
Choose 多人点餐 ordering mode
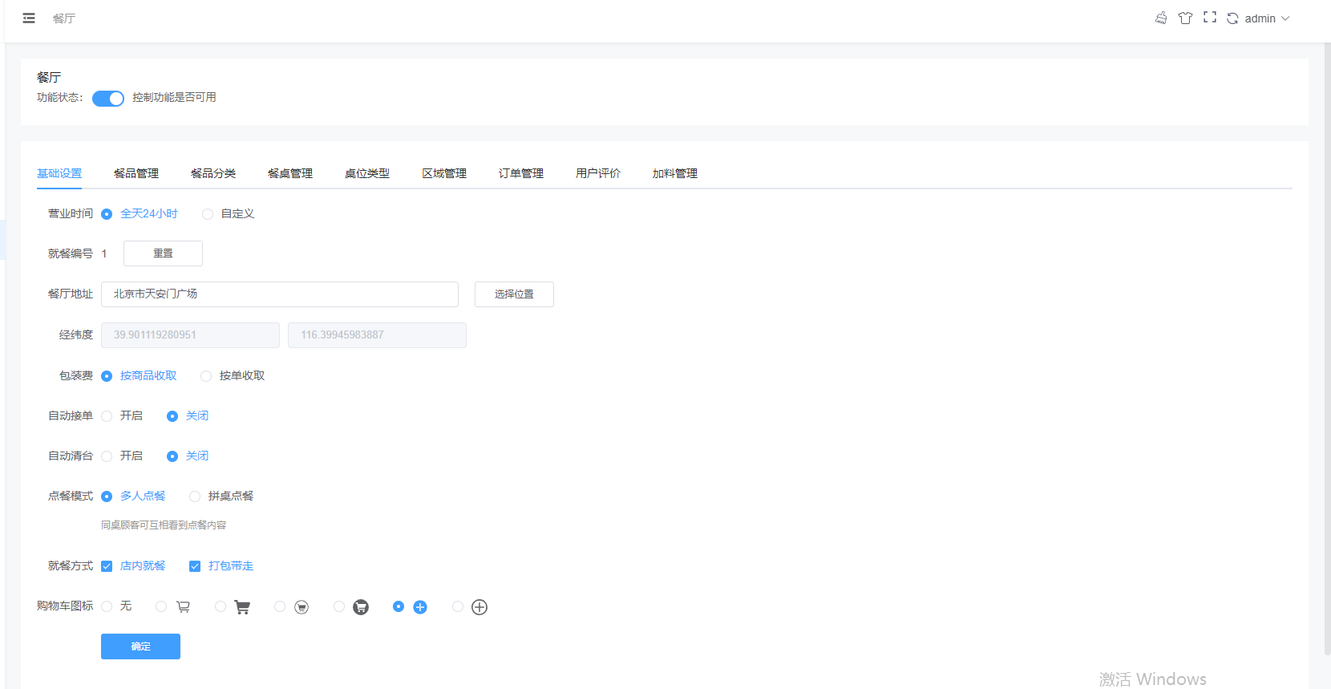pos(134,496)
